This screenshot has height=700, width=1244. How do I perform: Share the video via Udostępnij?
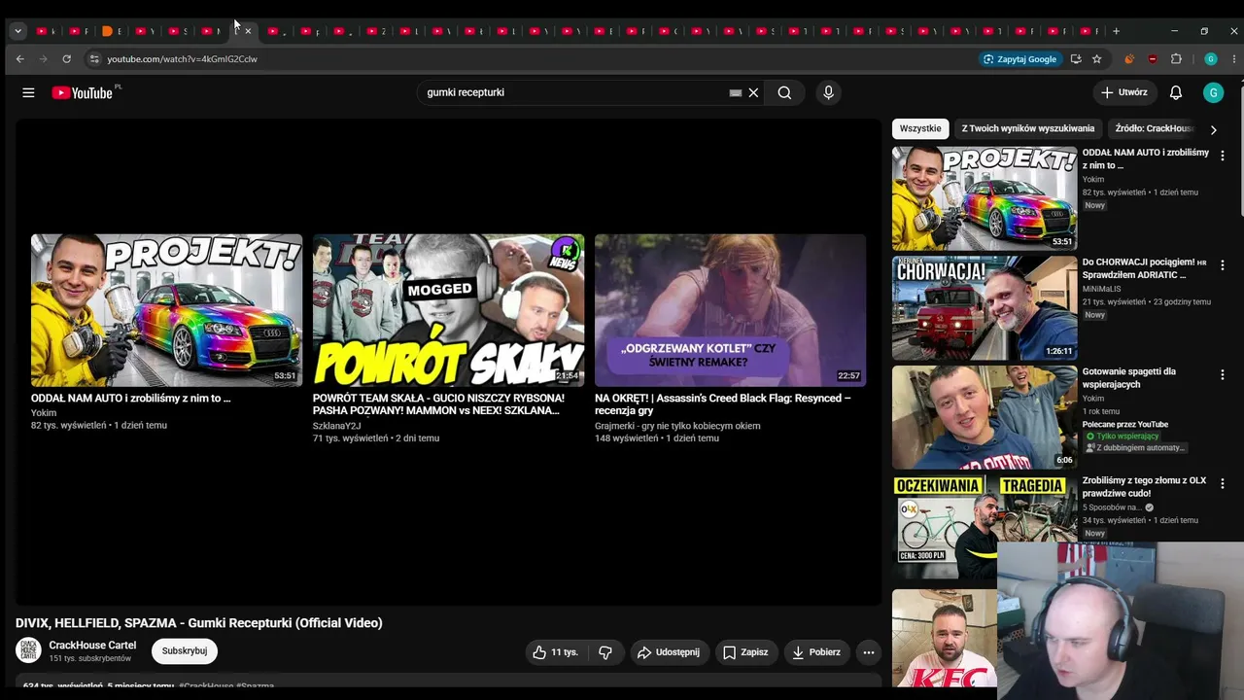click(669, 652)
